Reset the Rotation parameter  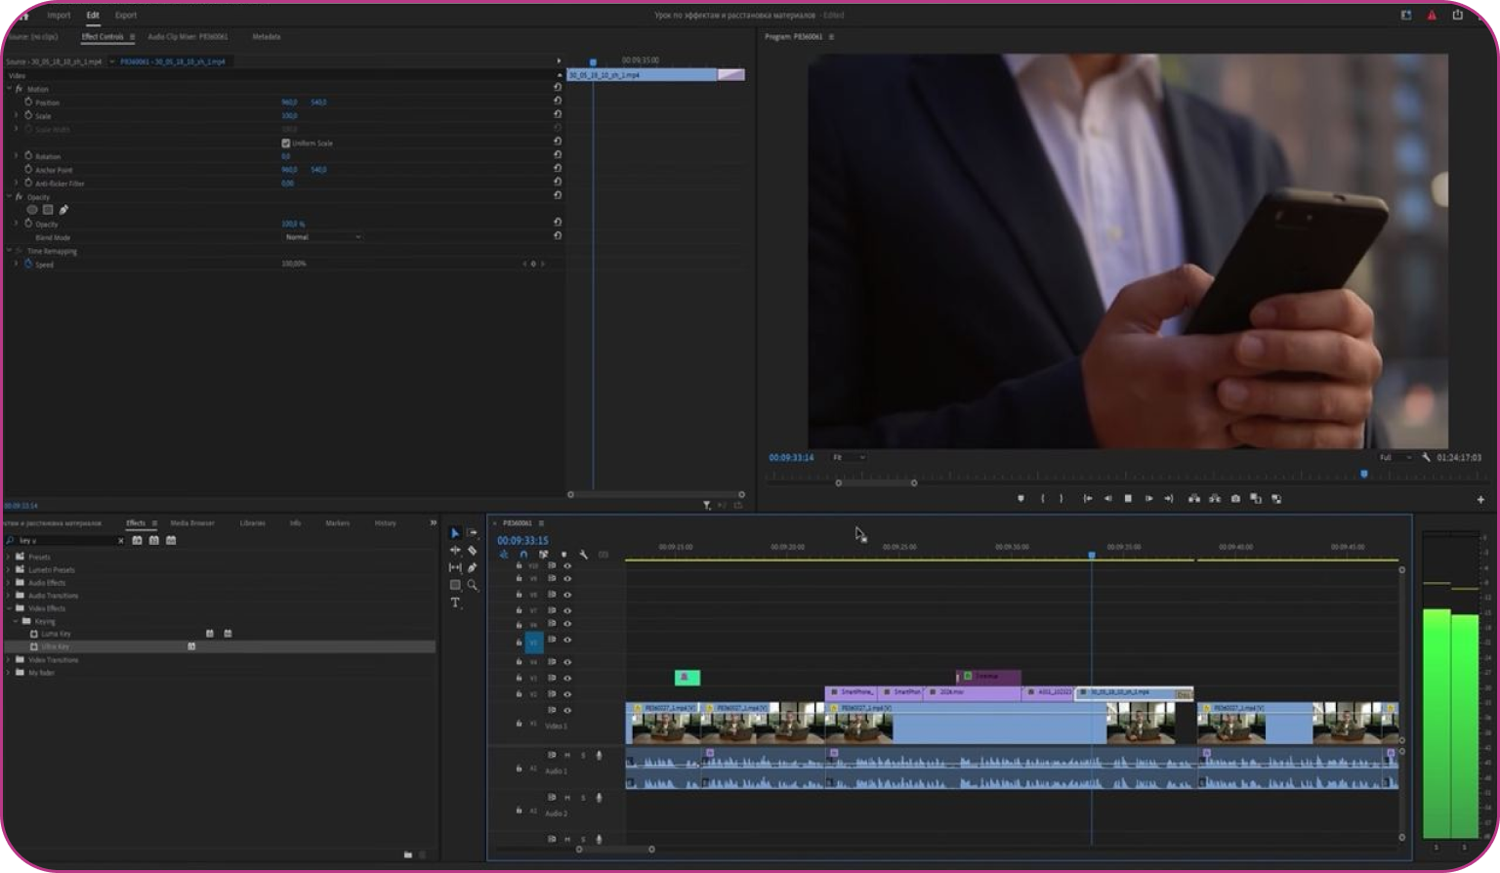[x=558, y=155]
